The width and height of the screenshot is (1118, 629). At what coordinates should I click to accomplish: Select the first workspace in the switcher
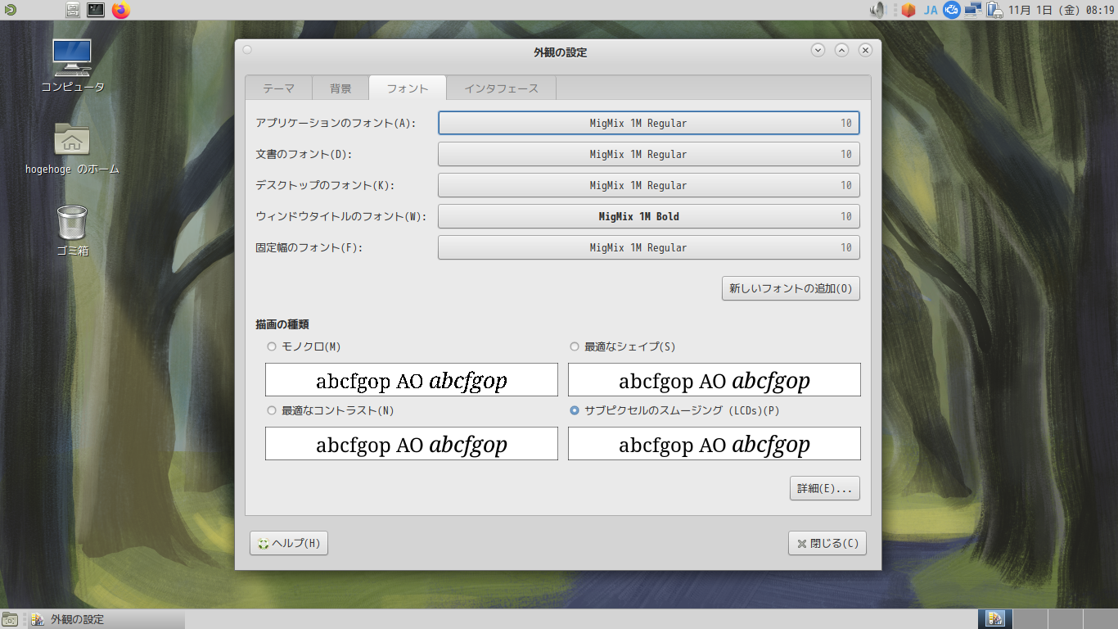(995, 619)
